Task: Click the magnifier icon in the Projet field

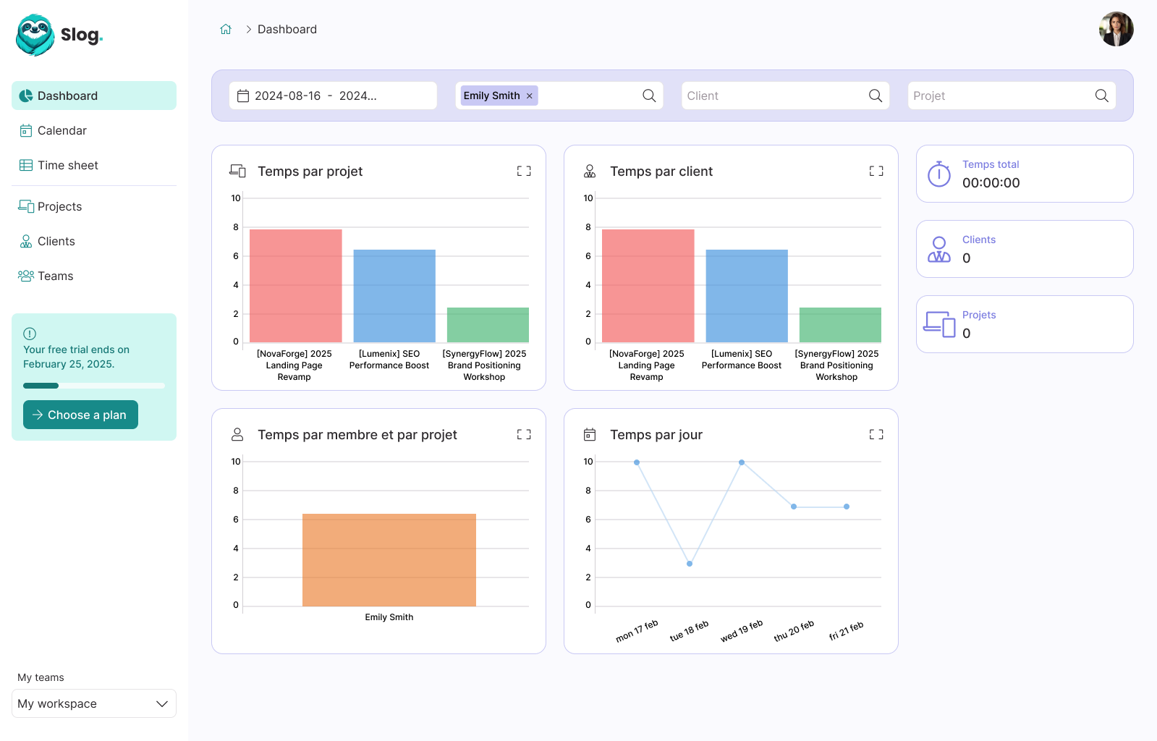Action: (x=1101, y=96)
